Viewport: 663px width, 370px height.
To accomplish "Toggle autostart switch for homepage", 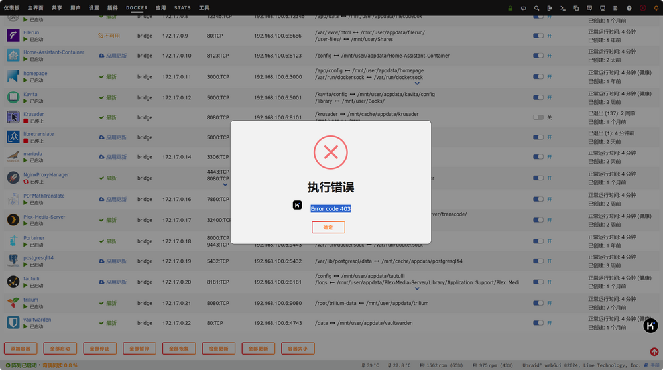I will (538, 76).
